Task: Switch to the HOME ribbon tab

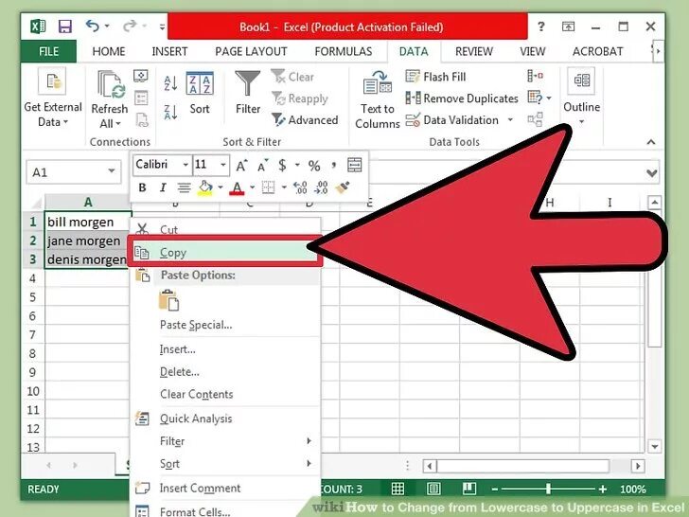Action: point(109,51)
